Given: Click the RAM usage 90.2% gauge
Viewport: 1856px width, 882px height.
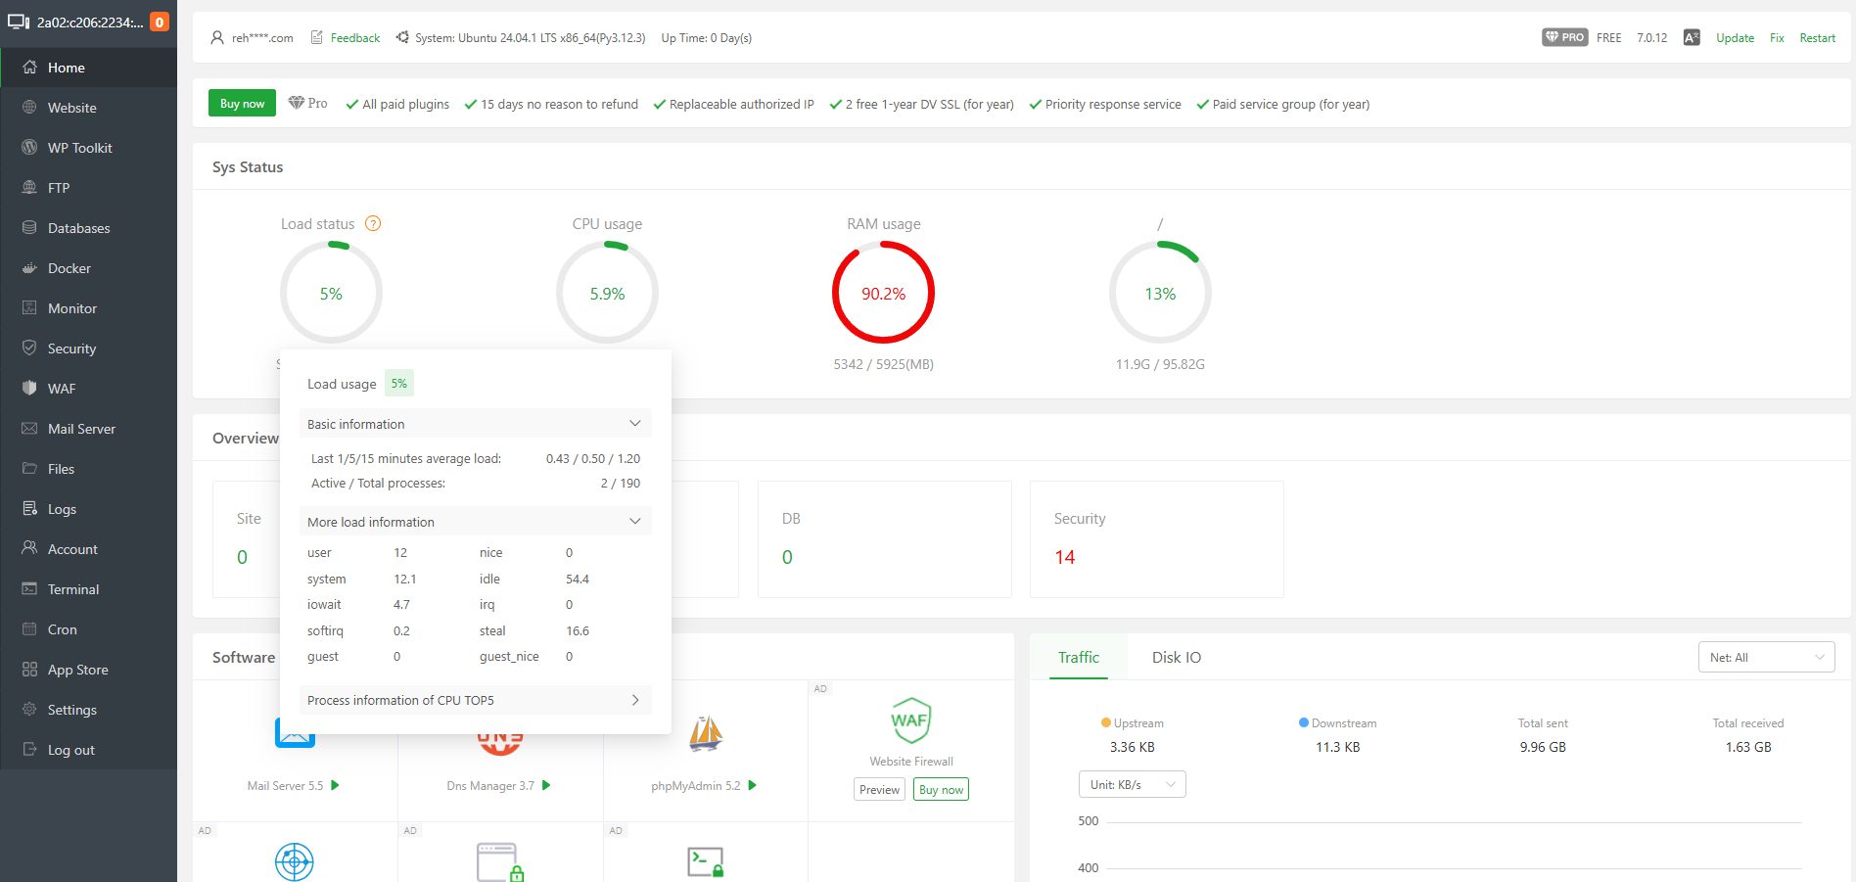Looking at the screenshot, I should point(883,293).
